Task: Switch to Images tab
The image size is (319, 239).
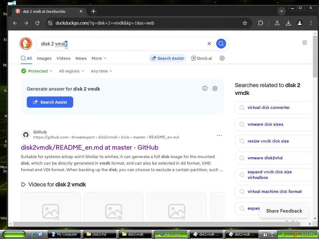Action: pyautogui.click(x=44, y=58)
